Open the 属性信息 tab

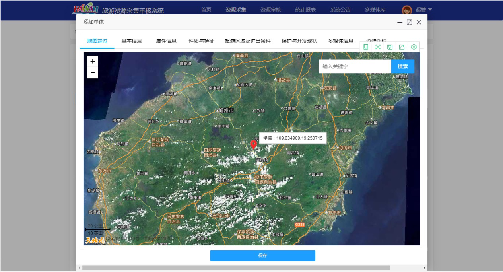pos(166,41)
